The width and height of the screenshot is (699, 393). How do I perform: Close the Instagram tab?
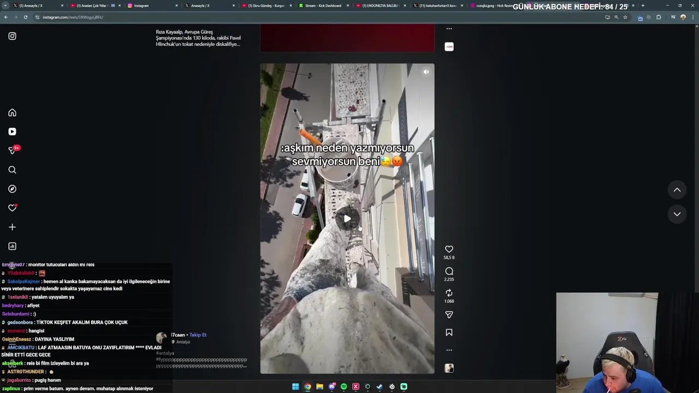tap(176, 5)
